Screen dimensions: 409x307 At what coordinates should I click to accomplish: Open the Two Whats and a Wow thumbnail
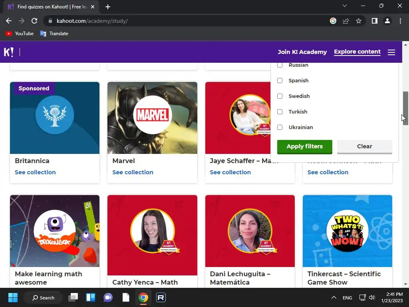tap(347, 231)
